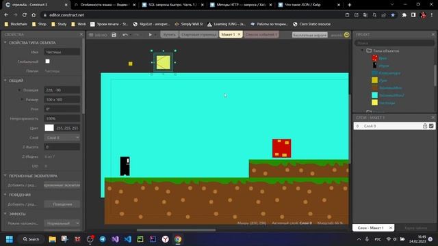
Task: Open the white color swatch picker
Action: point(49,128)
